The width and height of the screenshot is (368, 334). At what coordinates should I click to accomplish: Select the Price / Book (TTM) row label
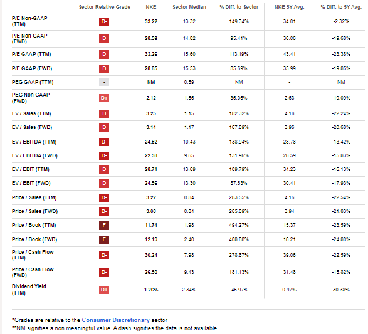point(34,225)
